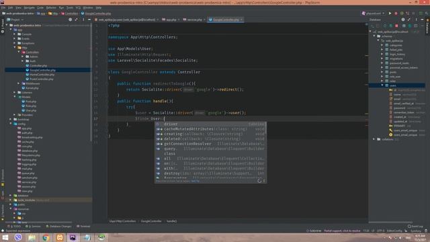Screen dimensions: 430x242
Task: Open Search Everywhere magnifier icon
Action: pyautogui.click(x=427, y=13)
